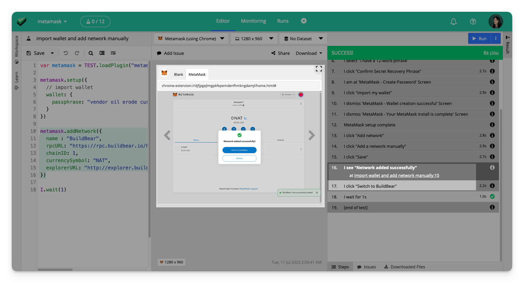Undo last edit in the code editor

pos(66,53)
